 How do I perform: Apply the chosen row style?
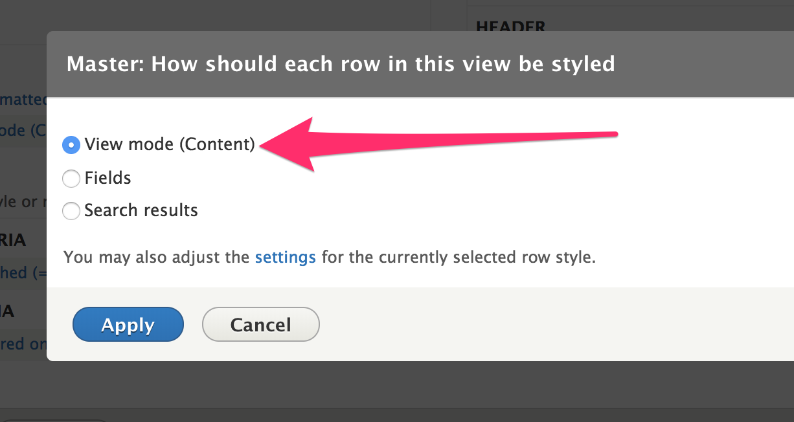point(128,324)
